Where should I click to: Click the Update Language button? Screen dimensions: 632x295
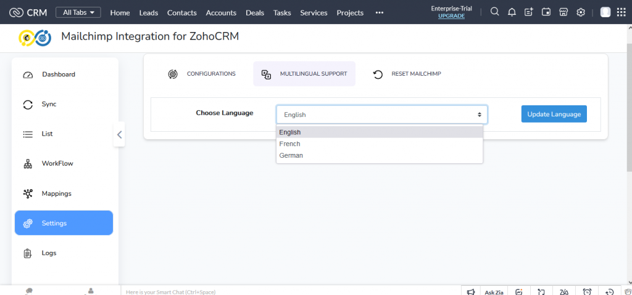coord(554,114)
